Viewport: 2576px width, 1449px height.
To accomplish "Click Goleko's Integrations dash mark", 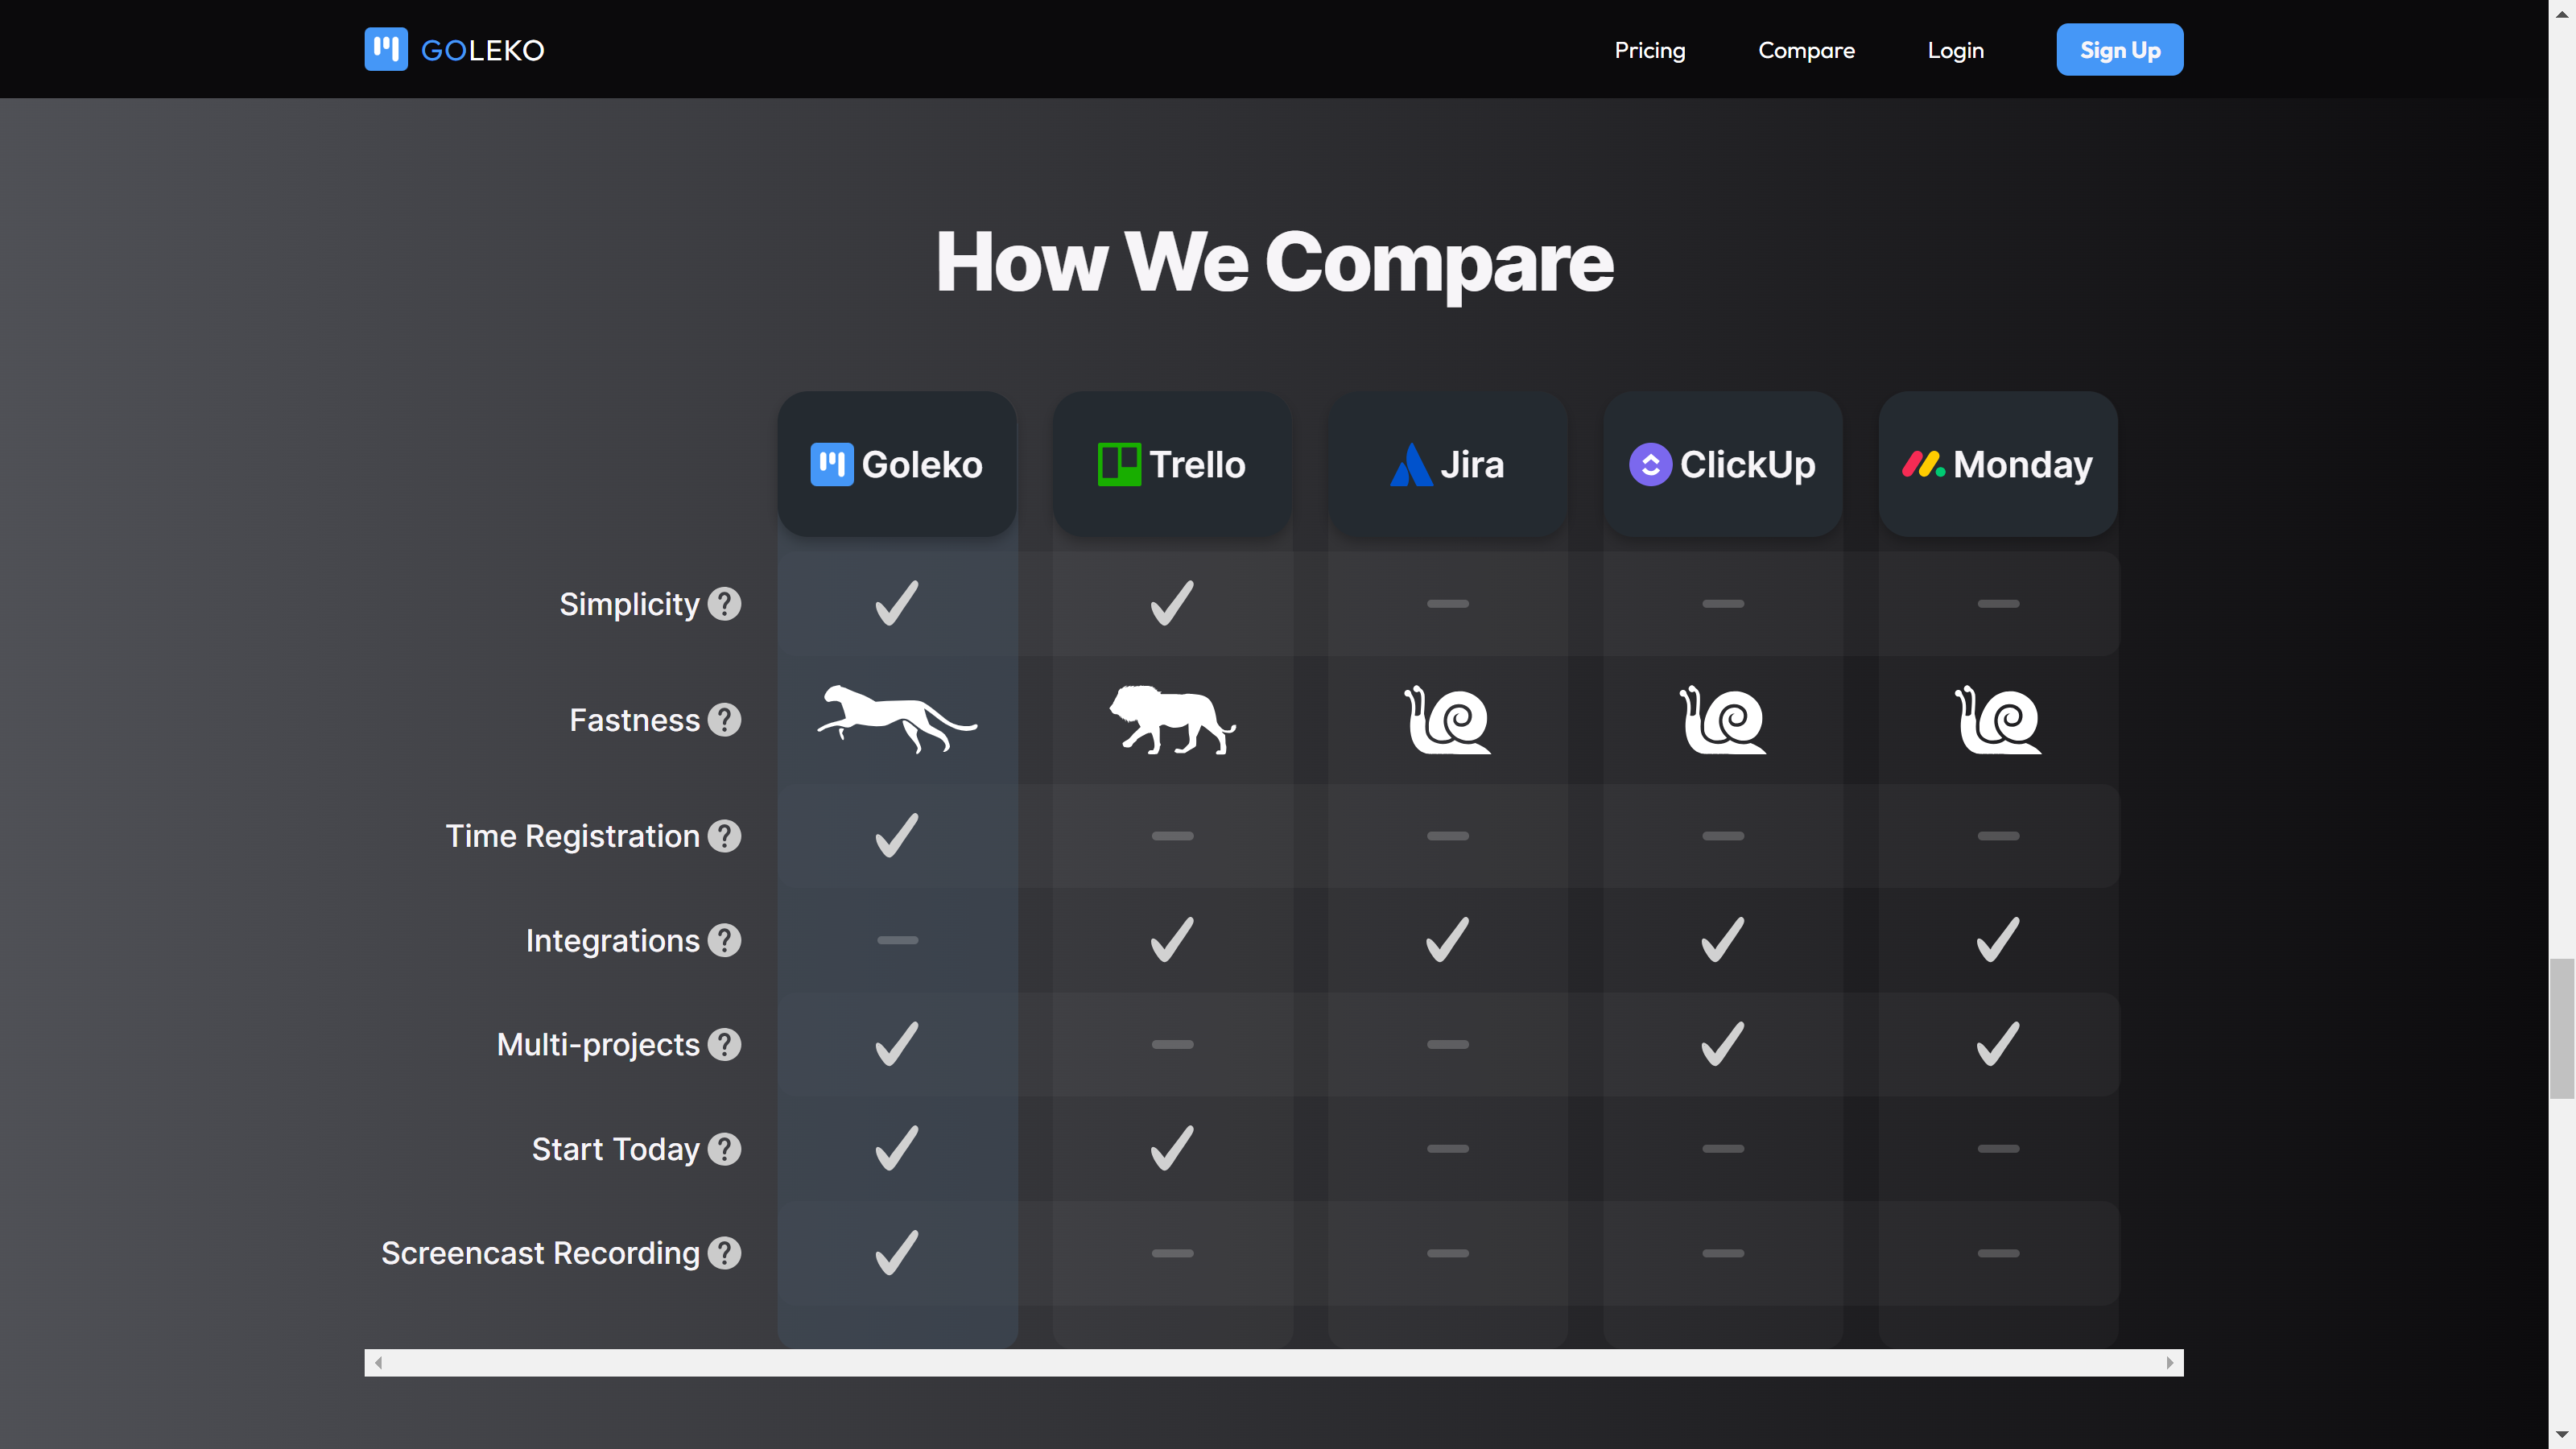I will [897, 940].
